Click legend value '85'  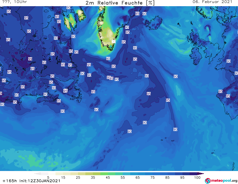pyautogui.click(x=167, y=177)
